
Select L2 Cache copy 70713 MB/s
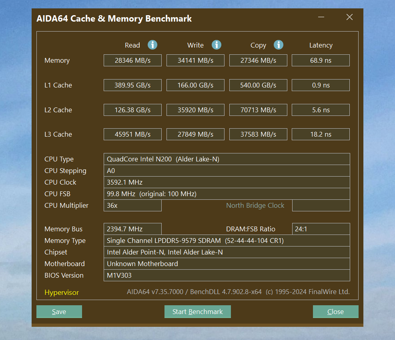point(258,110)
